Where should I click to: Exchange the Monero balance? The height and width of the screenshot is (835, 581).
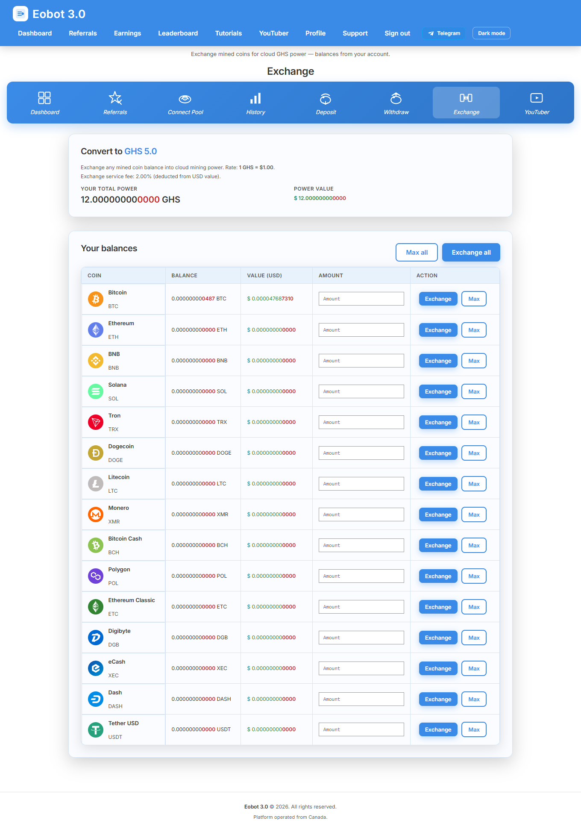click(x=438, y=515)
